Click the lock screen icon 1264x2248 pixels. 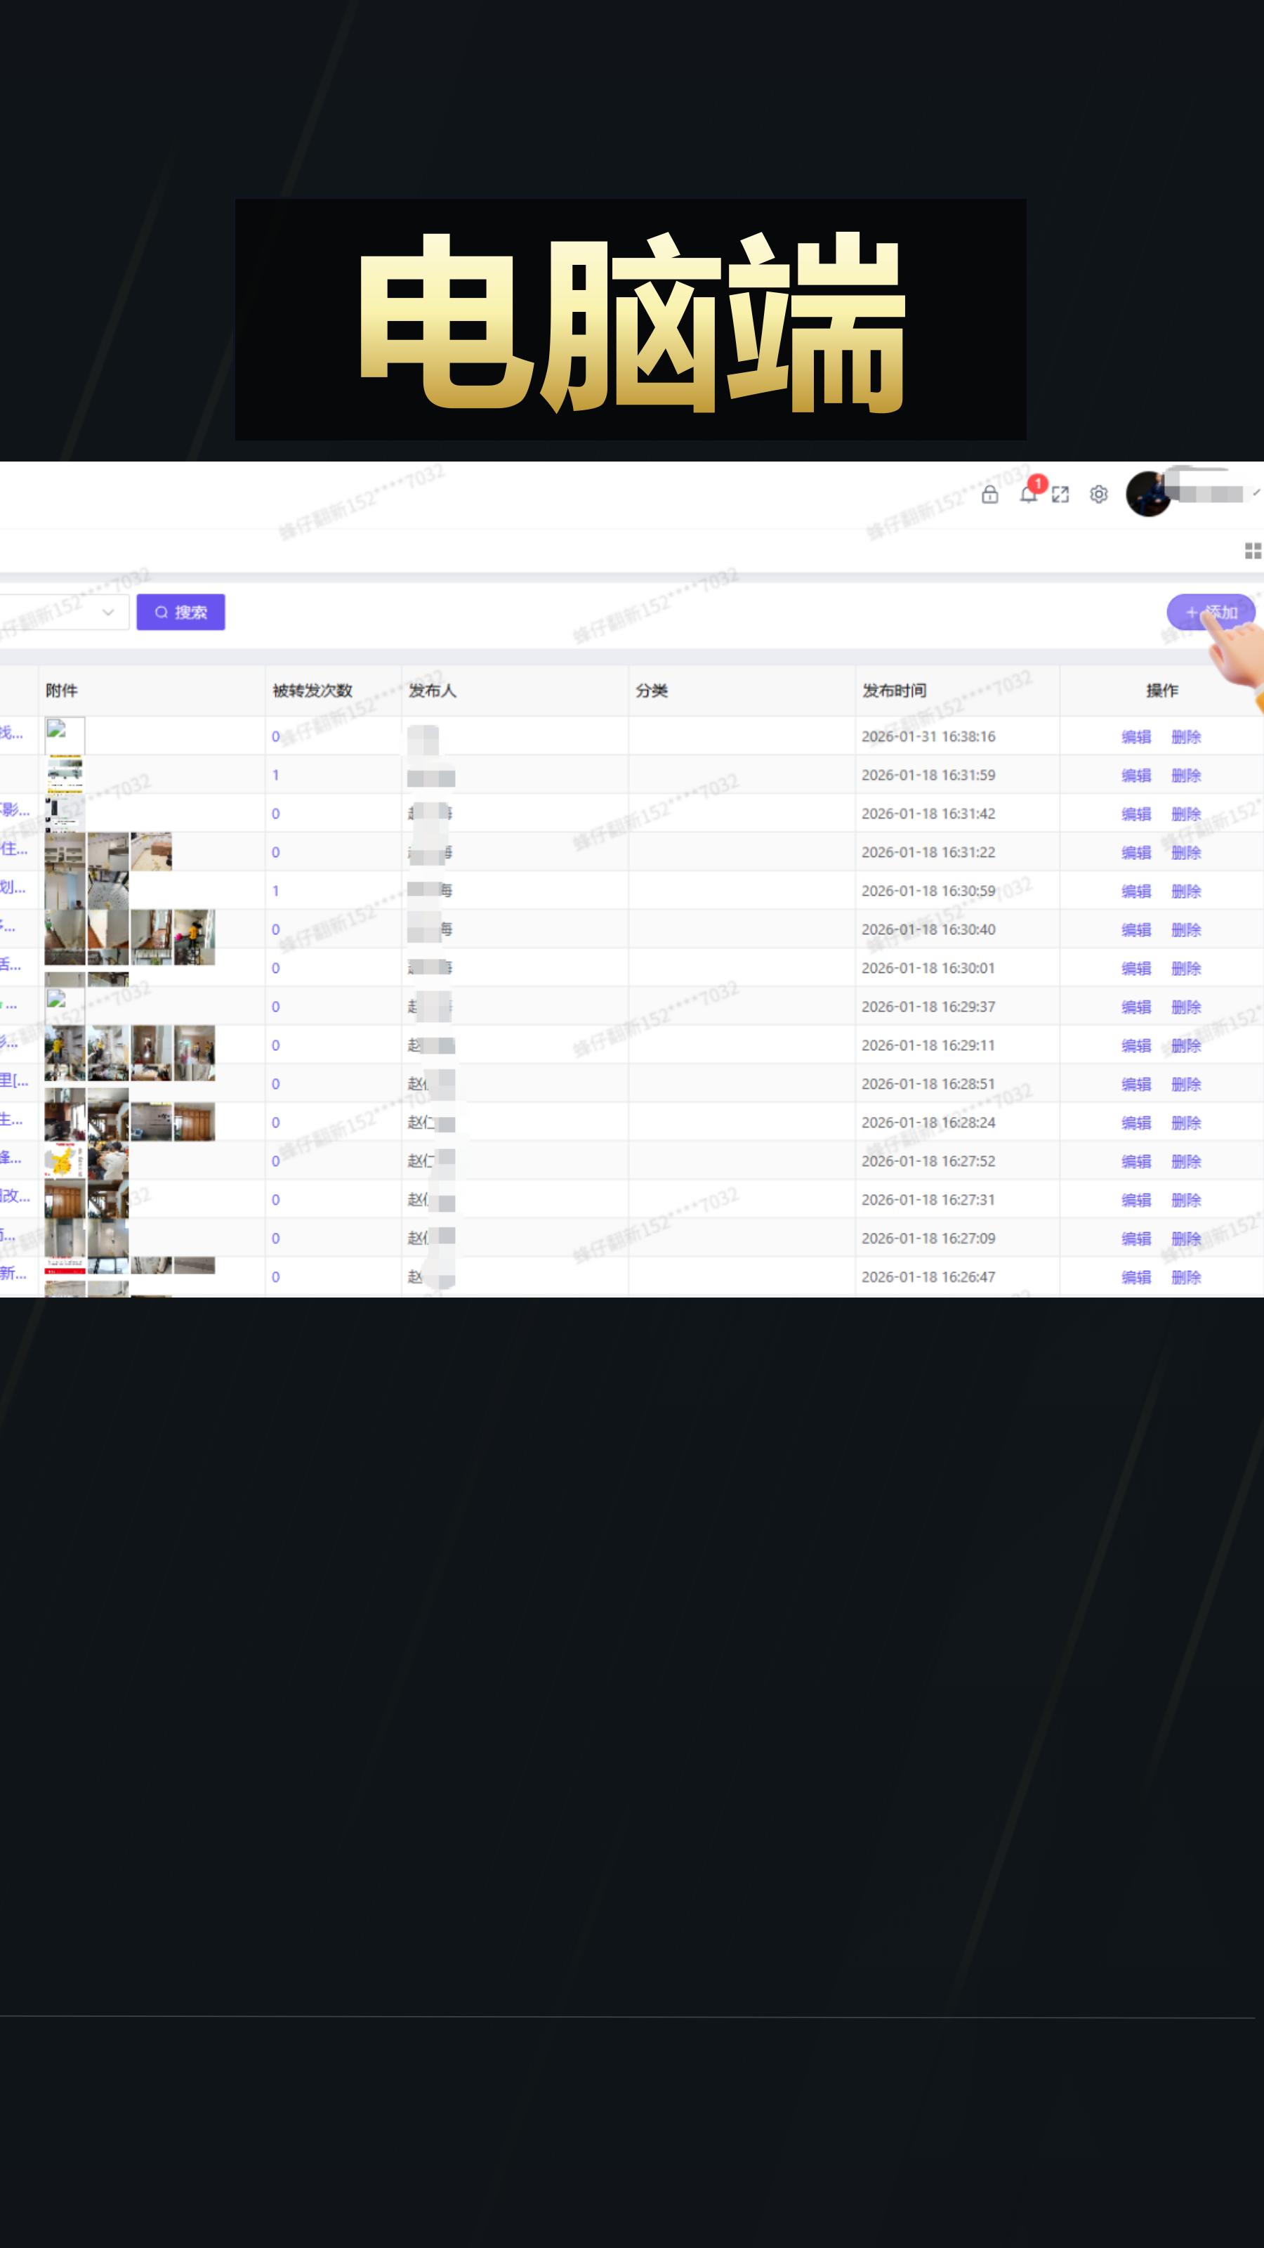[989, 495]
